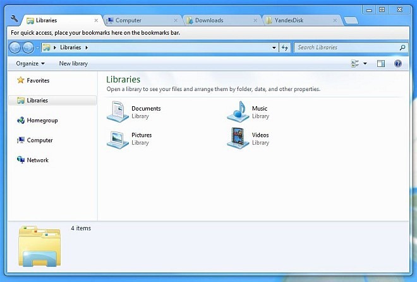Screen dimensions: 417x282
Task: Click the search magnifier icon
Action: (402, 47)
